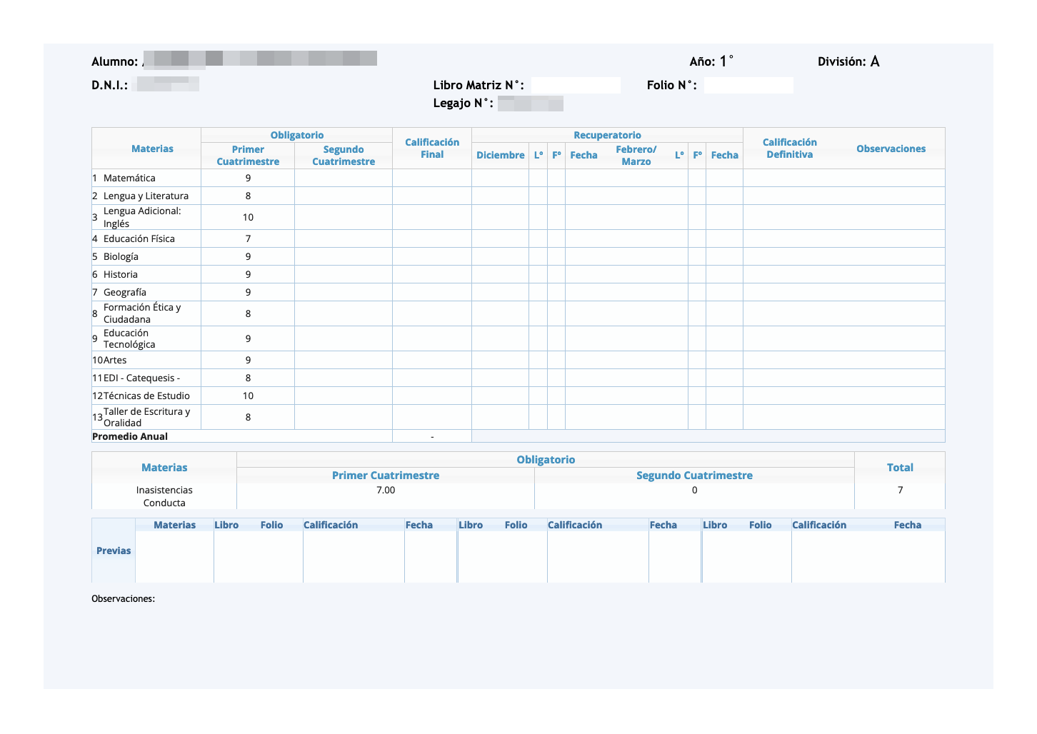Click the Geografía subject name
This screenshot has width=1037, height=734.
tap(125, 292)
